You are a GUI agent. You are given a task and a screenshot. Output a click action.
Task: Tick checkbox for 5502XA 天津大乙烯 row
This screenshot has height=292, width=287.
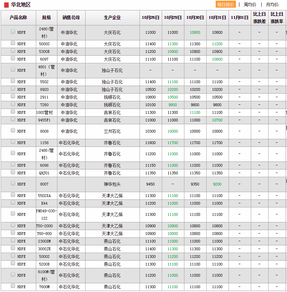coord(13,195)
